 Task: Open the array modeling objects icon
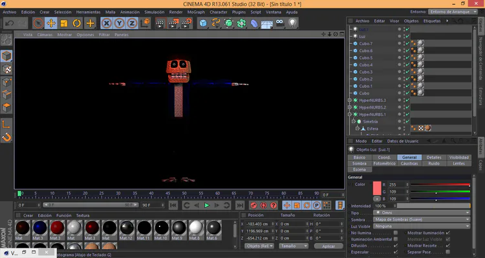pyautogui.click(x=242, y=23)
